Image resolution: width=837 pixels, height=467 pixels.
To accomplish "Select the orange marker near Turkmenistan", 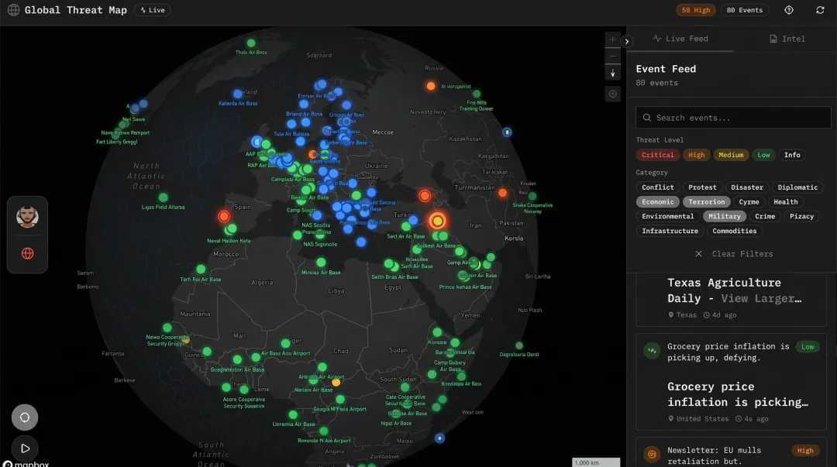I will 502,193.
